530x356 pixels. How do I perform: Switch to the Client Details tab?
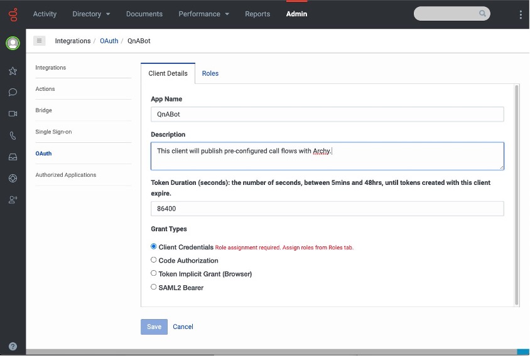[168, 73]
